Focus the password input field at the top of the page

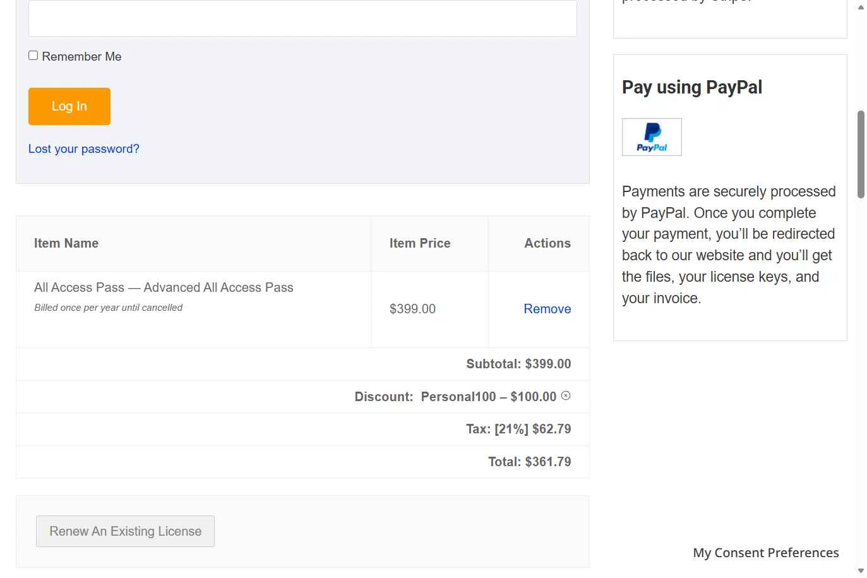[x=302, y=18]
